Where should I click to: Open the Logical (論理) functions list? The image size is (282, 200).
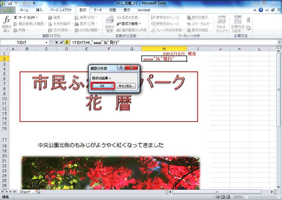click(x=55, y=17)
